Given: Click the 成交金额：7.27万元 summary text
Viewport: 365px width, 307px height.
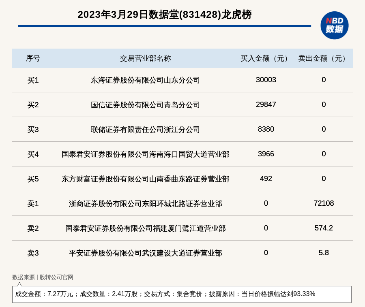Looking at the screenshot, I should pos(44,294).
